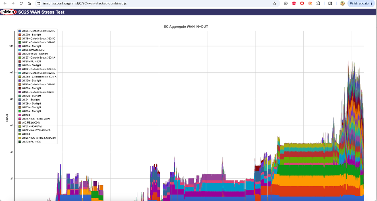
Task: Open the browser three-dot menu
Action: click(371, 3)
